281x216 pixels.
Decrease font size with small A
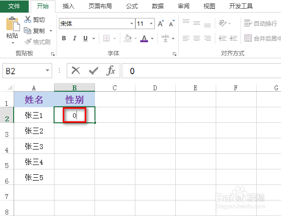[172, 23]
